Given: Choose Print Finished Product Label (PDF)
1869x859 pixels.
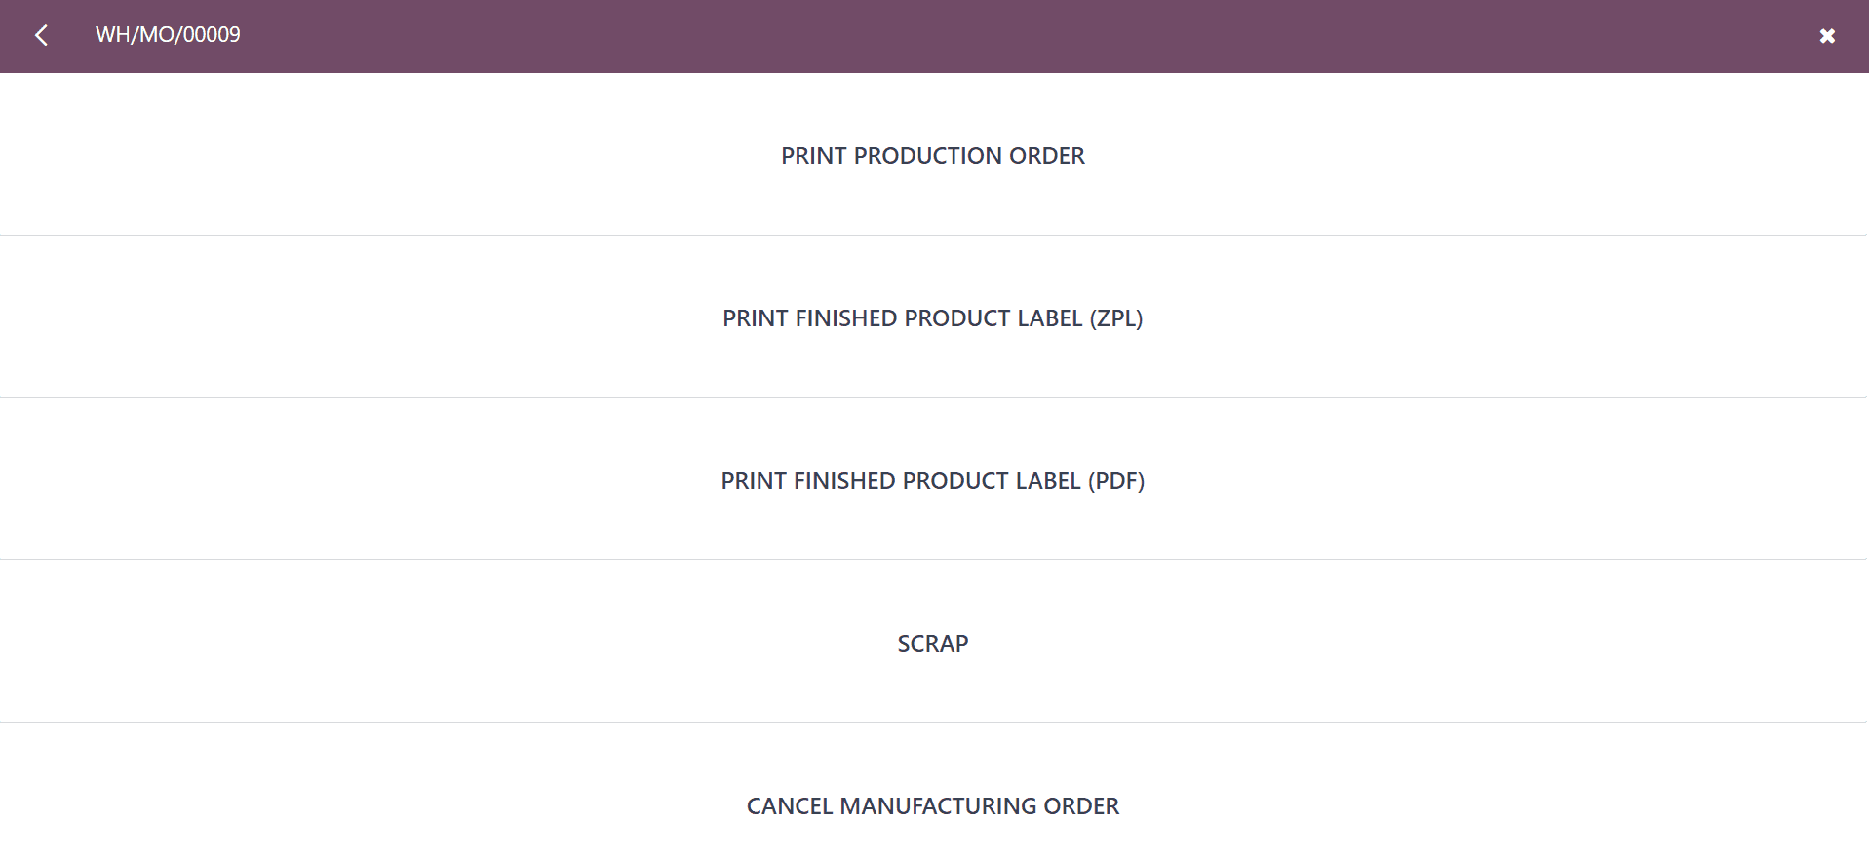Looking at the screenshot, I should tap(933, 480).
